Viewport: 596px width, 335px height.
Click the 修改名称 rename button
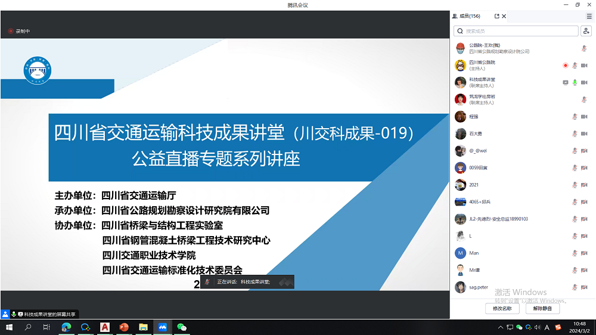(502, 308)
